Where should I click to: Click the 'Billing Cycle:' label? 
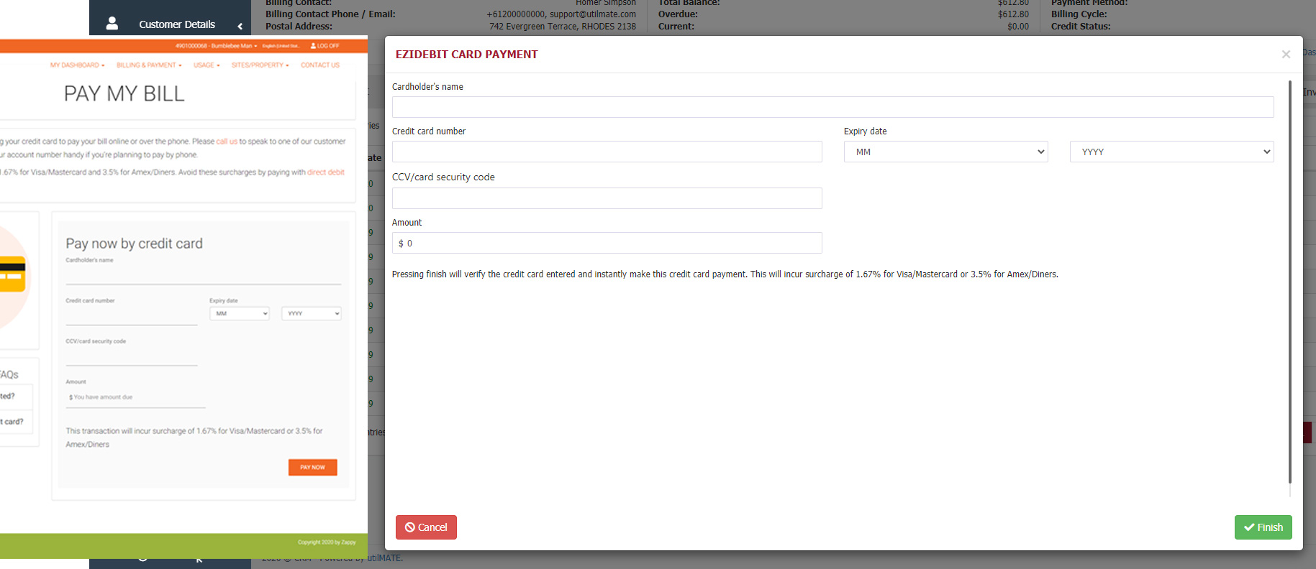(1079, 14)
